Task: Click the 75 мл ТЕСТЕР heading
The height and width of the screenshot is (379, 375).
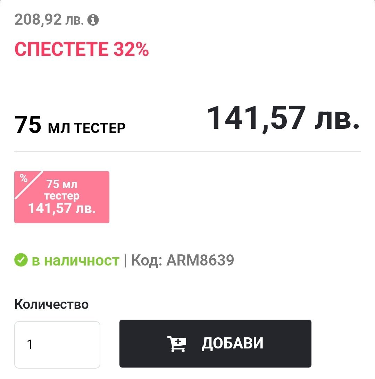Action: click(x=70, y=125)
